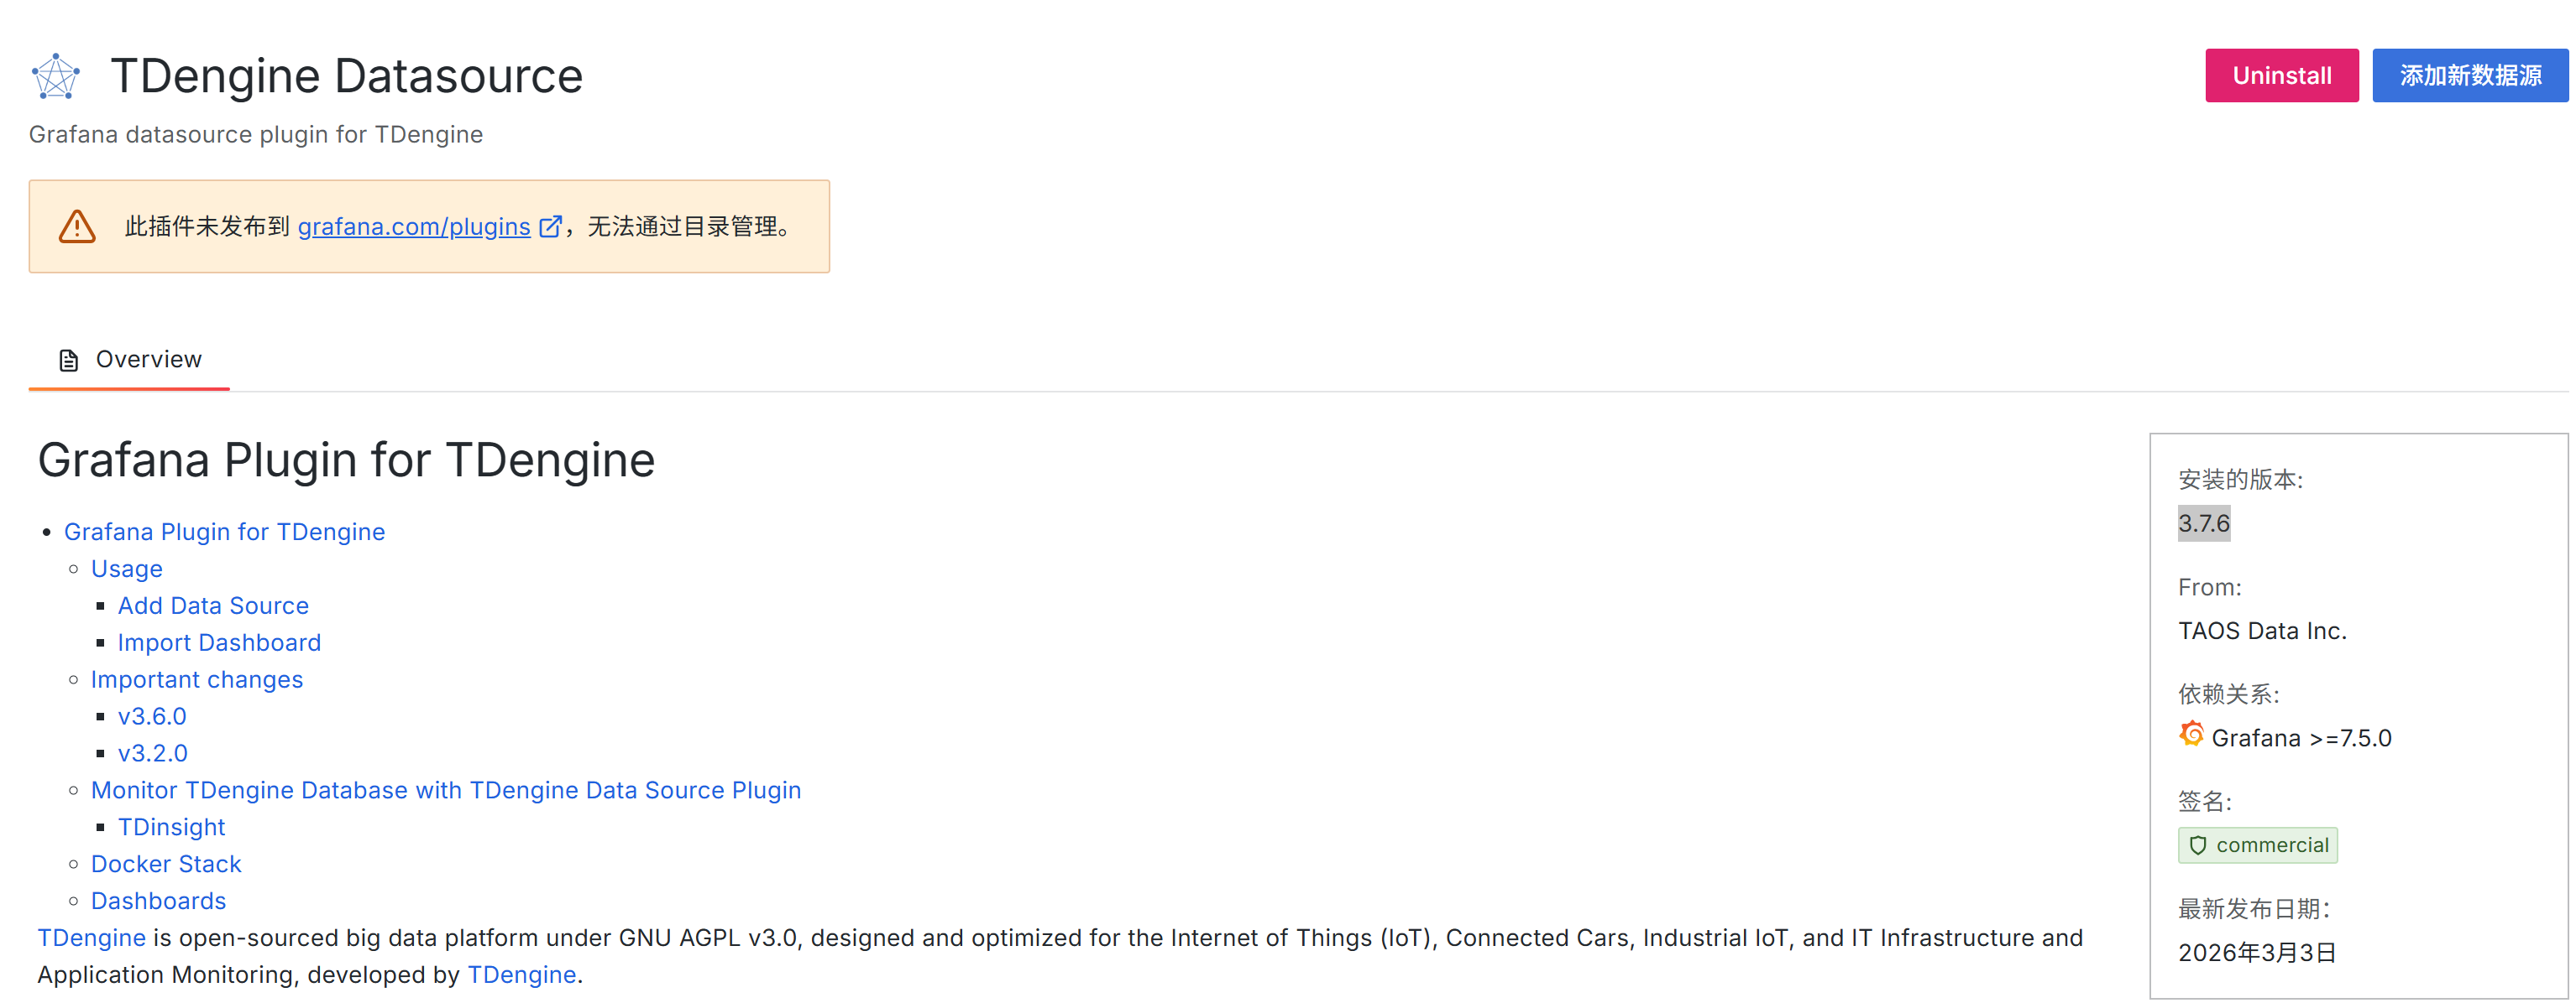2576x1003 pixels.
Task: Select the highlighted version 3.7.6 text
Action: (x=2203, y=523)
